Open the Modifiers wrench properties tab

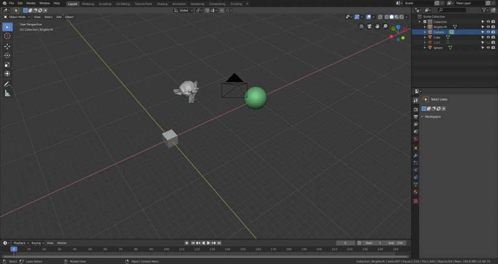point(416,155)
